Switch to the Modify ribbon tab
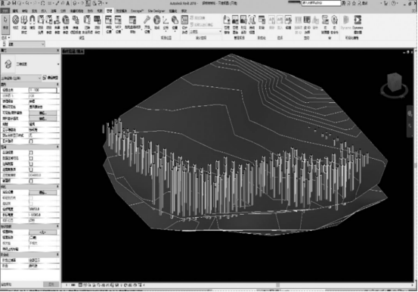418x292 pixels. (x=184, y=11)
